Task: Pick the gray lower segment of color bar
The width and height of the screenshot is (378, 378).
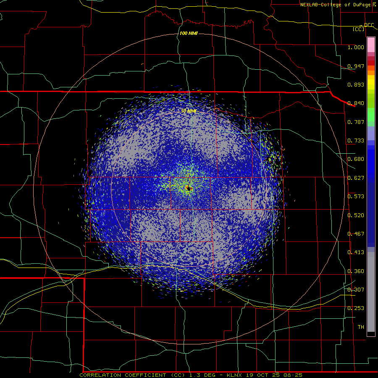Action: [x=371, y=292]
